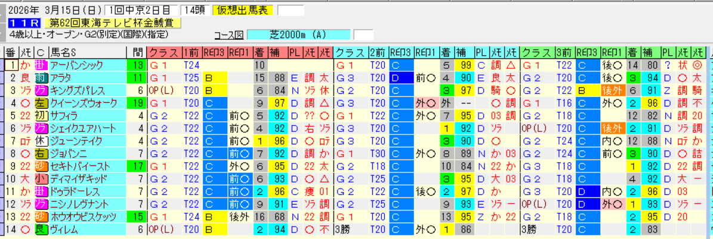This screenshot has height=239, width=713.
Task: Click the green 間 cell 17 for セキトバイースト
Action: click(137, 166)
